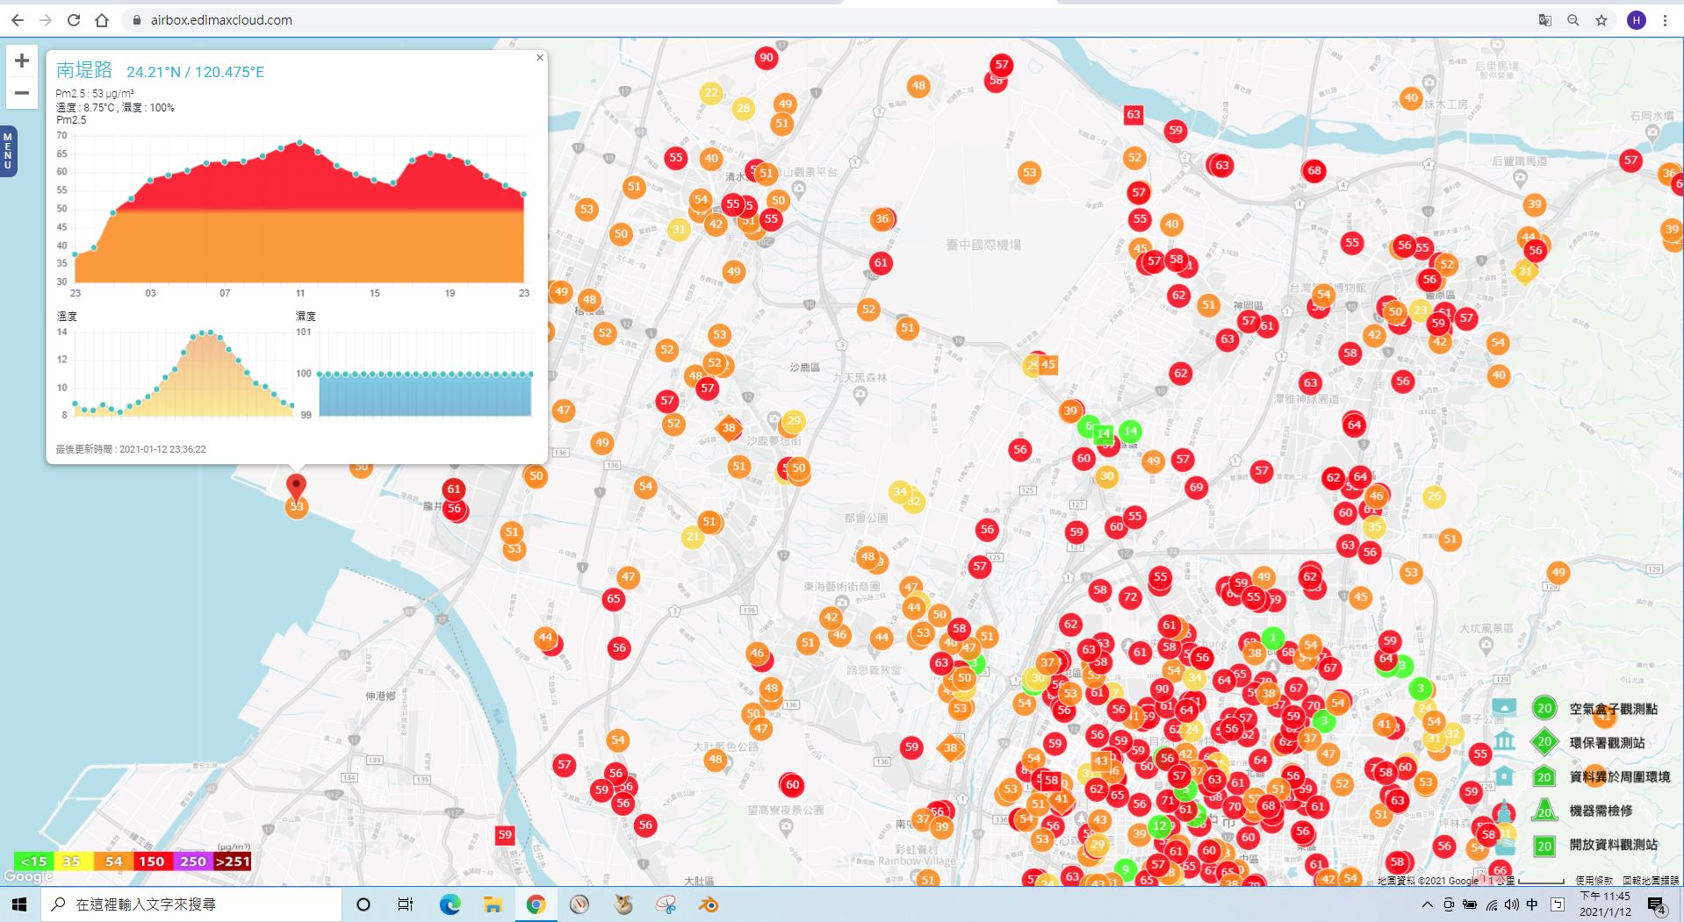Open the browser page zoom indicator
Viewport: 1684px width, 922px height.
pos(1573,20)
